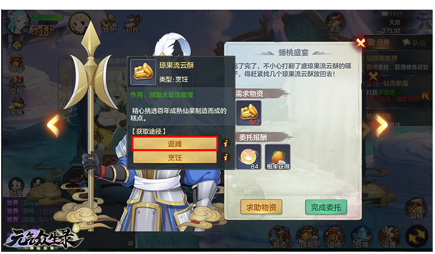This screenshot has width=435, height=254.
Task: Open the 锻造 forging icon
Action: point(279,237)
